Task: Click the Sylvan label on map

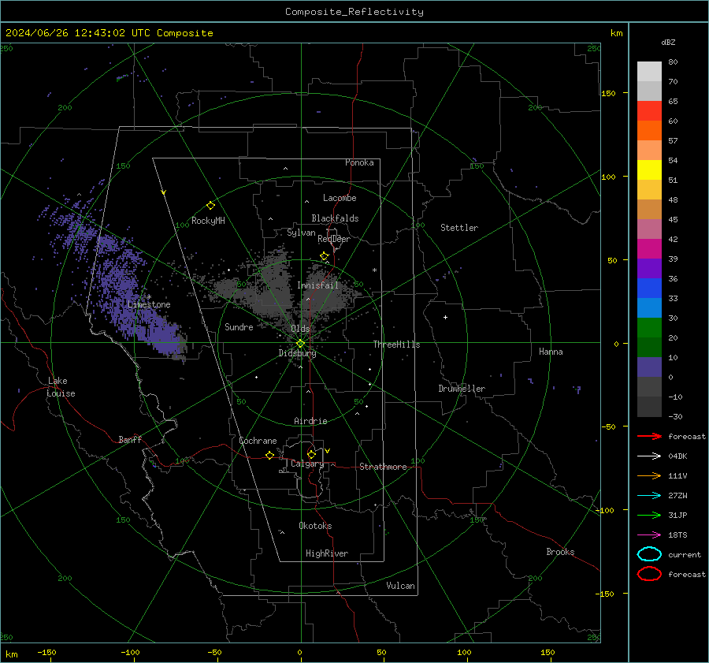Action: coord(301,233)
